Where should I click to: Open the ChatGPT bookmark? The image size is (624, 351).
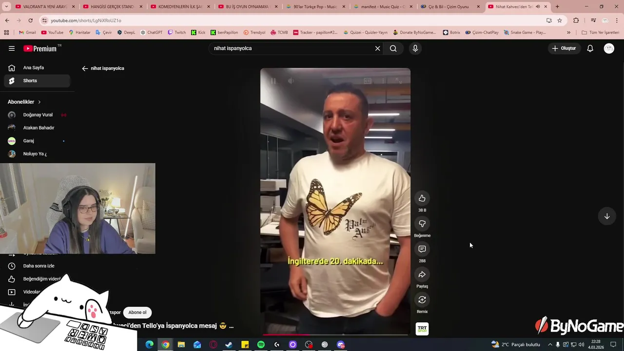151,33
